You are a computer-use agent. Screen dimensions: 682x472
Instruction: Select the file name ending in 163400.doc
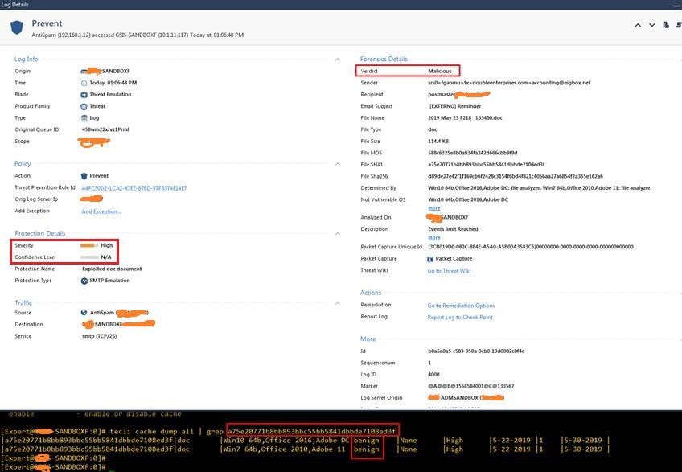pos(465,118)
